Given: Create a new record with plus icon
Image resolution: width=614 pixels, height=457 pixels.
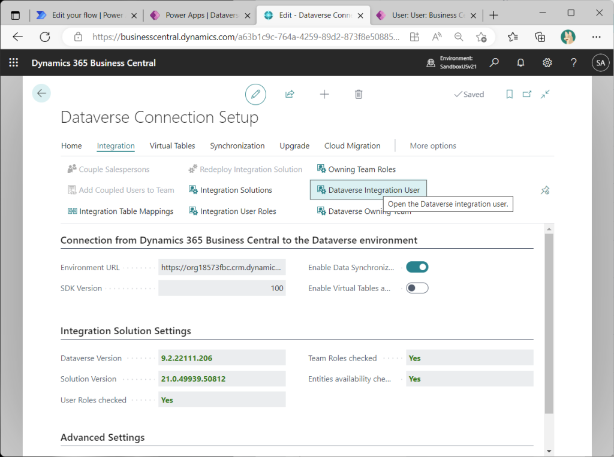Looking at the screenshot, I should (x=324, y=94).
